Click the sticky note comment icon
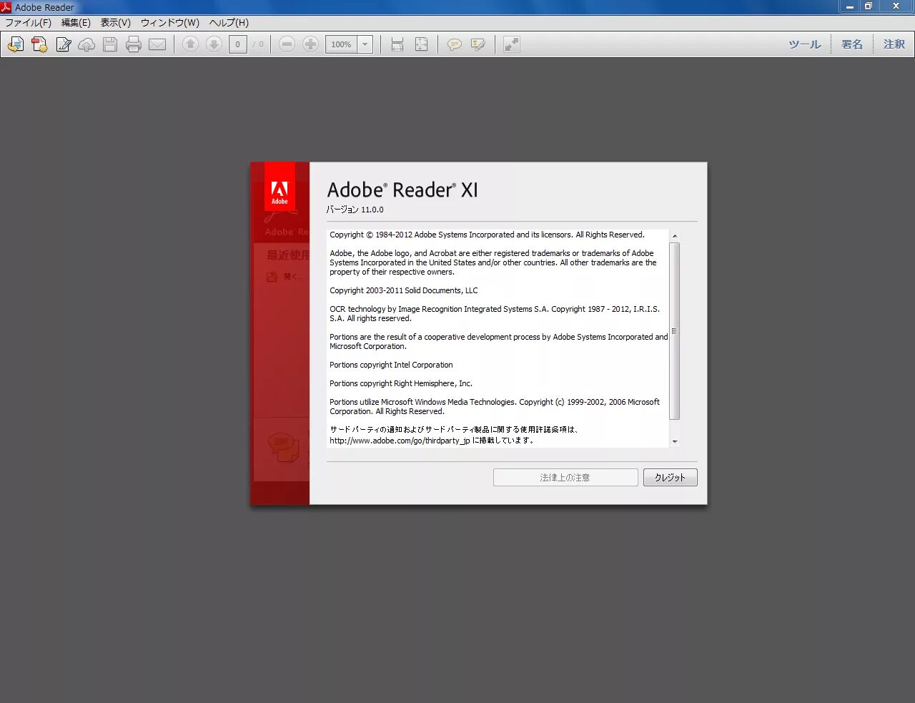The image size is (915, 703). click(454, 44)
